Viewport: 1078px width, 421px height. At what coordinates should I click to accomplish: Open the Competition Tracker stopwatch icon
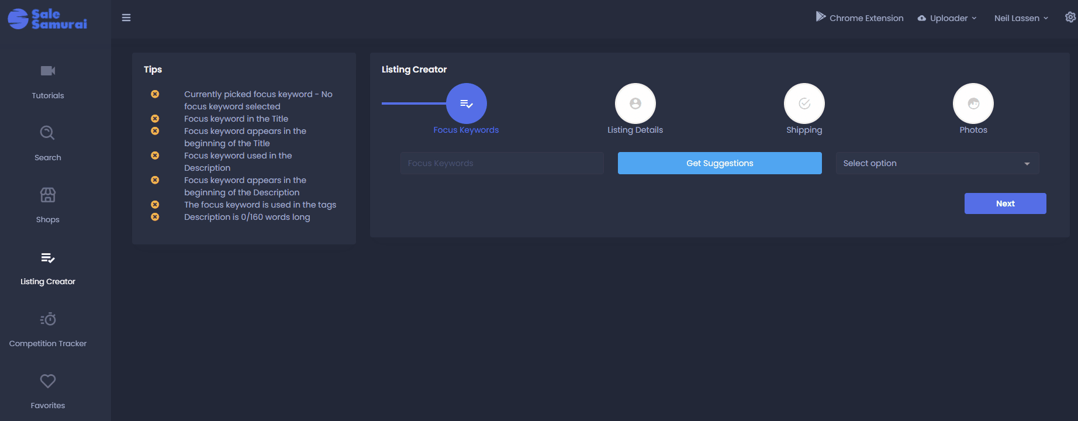[48, 319]
